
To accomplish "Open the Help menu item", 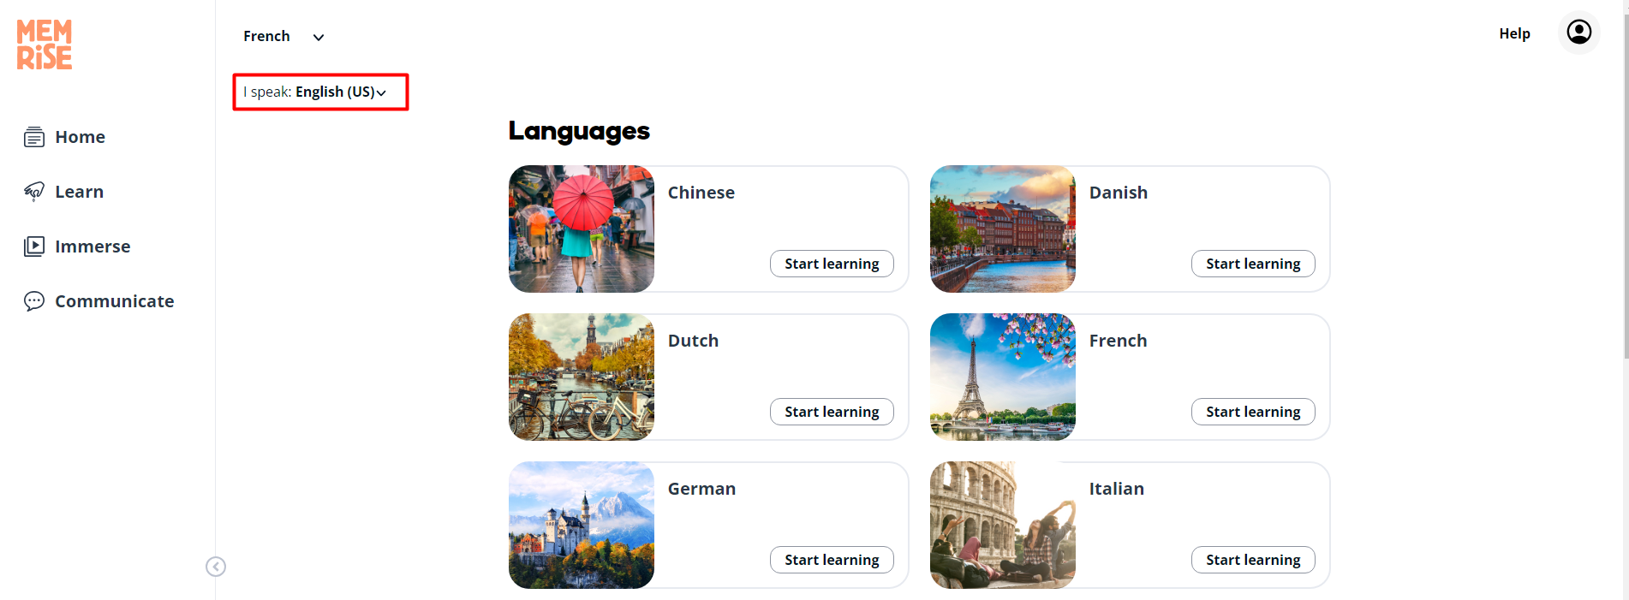I will [1513, 33].
